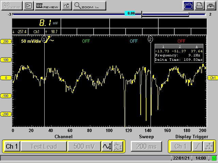
Task: Click the View button with glasses icon
Action: click(11, 6)
